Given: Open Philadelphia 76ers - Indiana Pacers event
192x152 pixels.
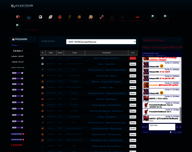Looking at the screenshot, I should point(106,140).
